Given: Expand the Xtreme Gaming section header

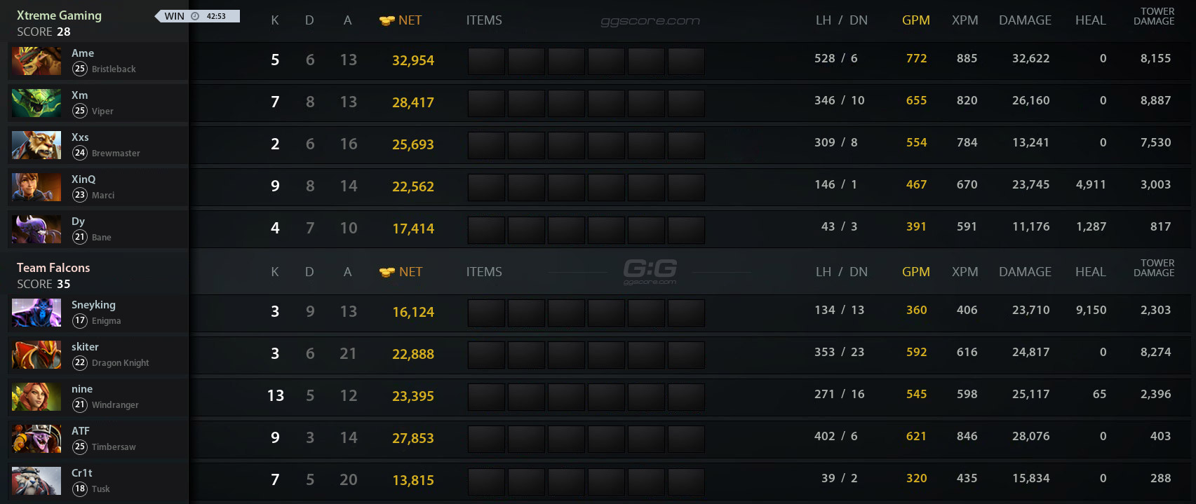Looking at the screenshot, I should [x=59, y=15].
